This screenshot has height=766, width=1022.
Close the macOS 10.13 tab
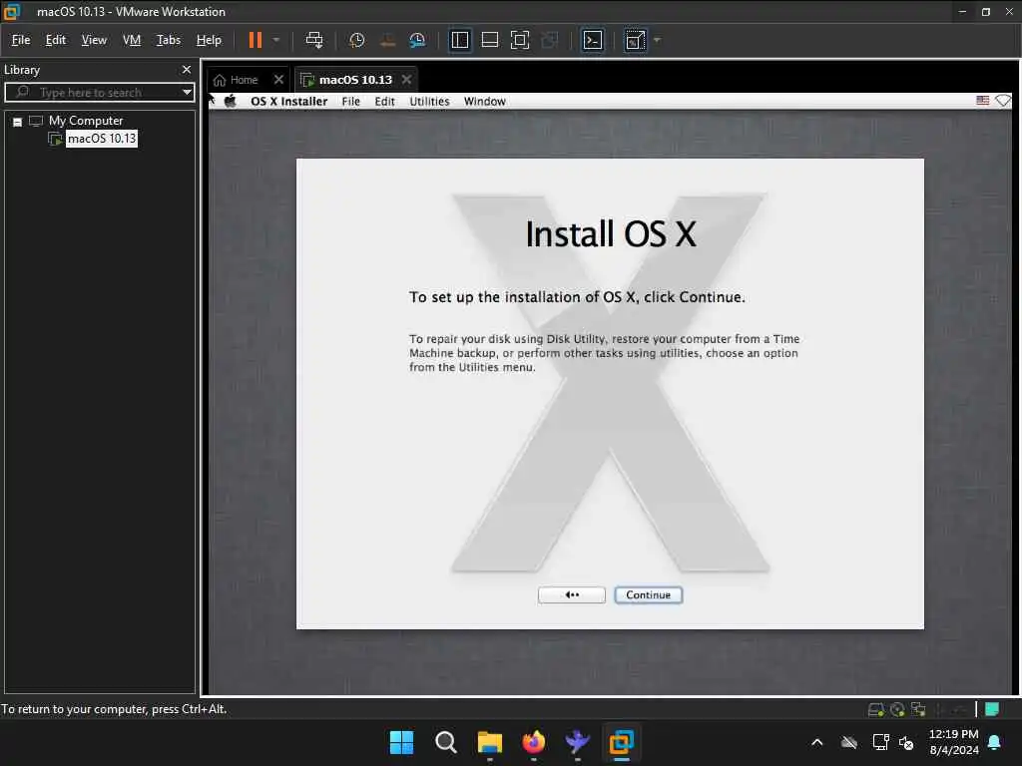pos(407,80)
